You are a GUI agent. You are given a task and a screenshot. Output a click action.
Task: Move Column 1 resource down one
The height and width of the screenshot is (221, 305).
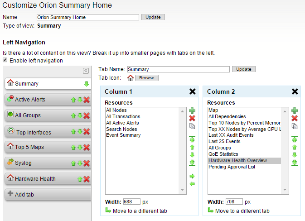coord(192,155)
